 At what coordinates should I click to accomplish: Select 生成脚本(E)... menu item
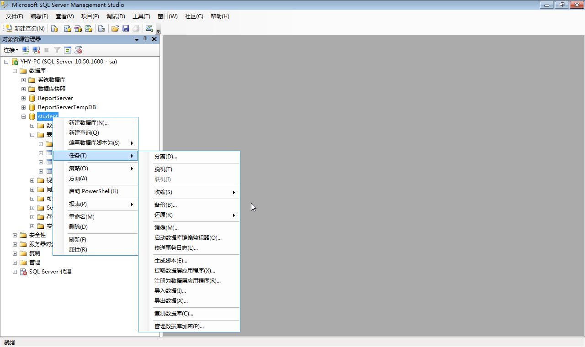(x=189, y=261)
